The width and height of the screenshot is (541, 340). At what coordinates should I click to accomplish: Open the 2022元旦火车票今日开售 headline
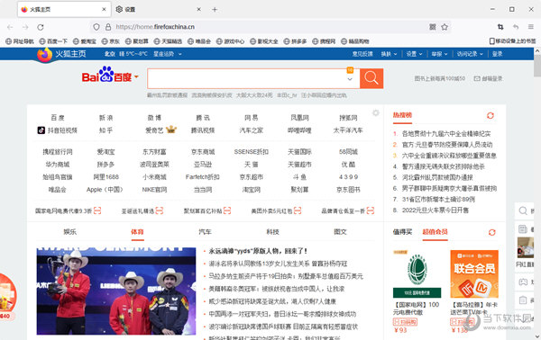point(436,210)
